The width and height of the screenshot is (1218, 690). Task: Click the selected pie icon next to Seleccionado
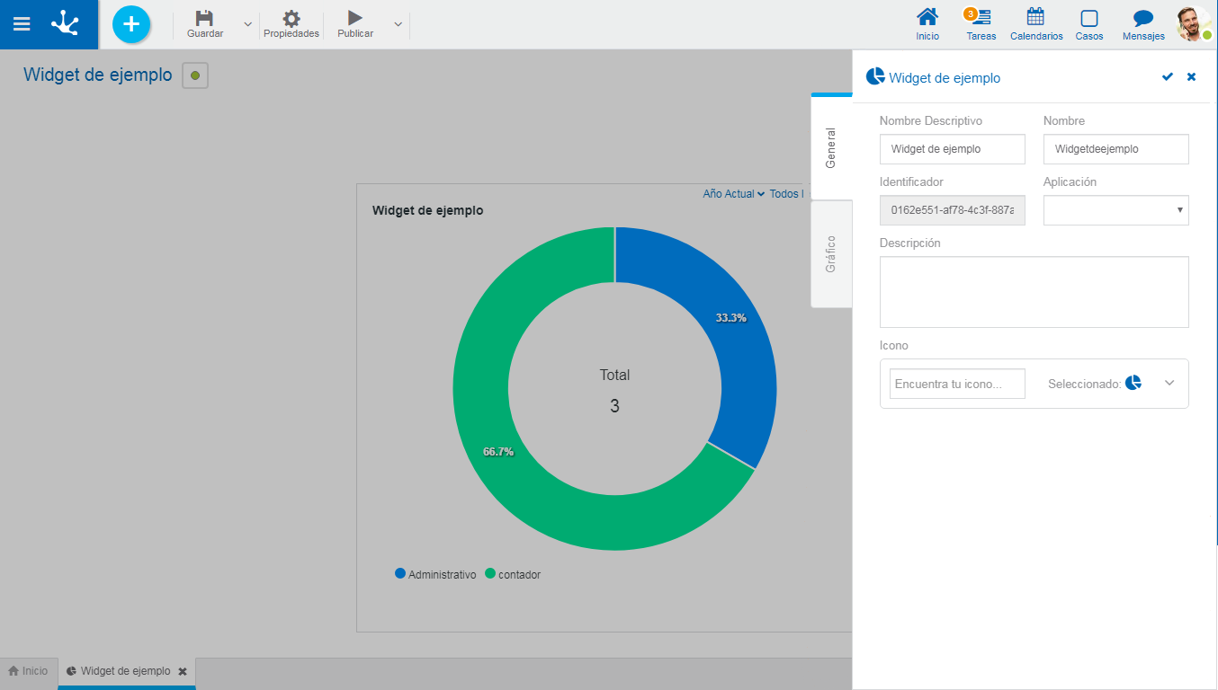coord(1133,383)
